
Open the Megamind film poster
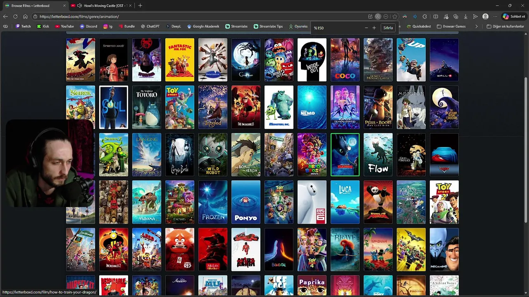pos(444,250)
